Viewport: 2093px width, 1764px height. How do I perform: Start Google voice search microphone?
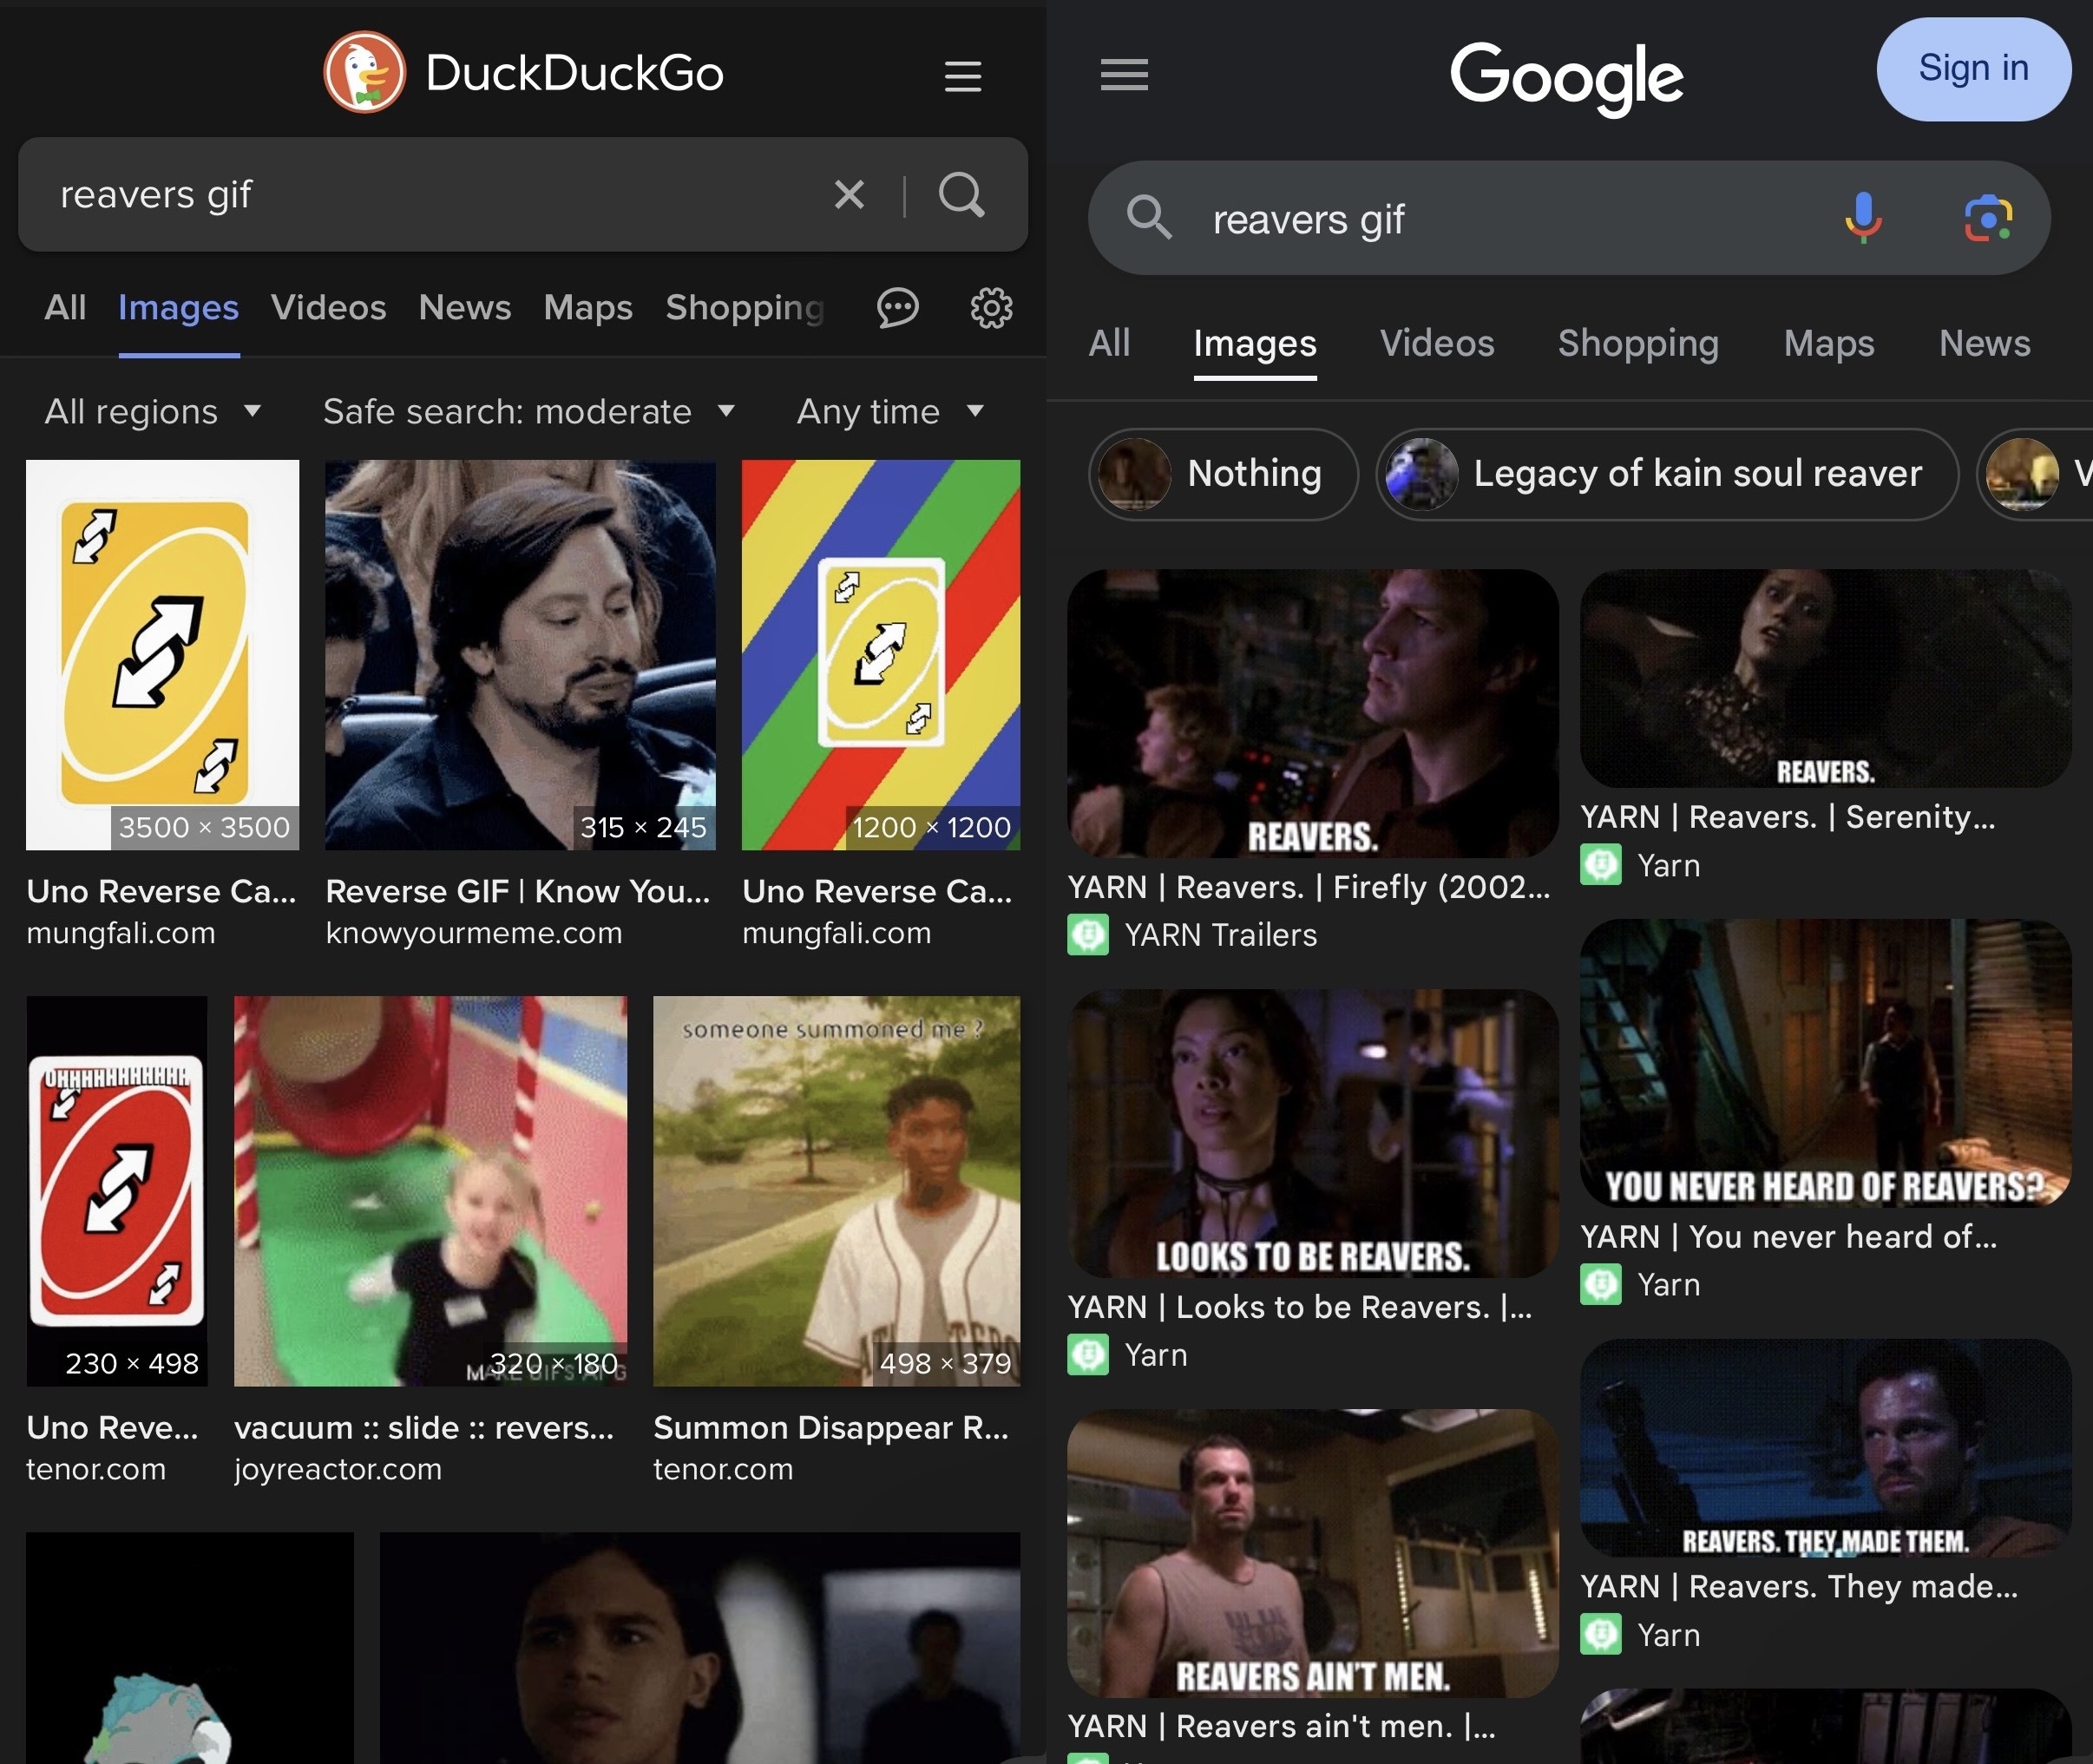pos(1862,218)
